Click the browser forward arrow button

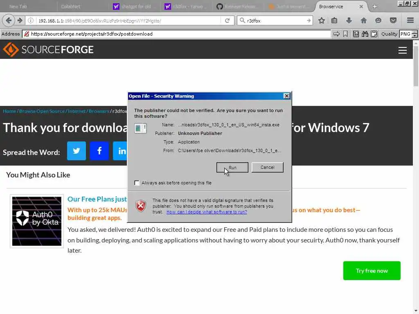(20, 20)
